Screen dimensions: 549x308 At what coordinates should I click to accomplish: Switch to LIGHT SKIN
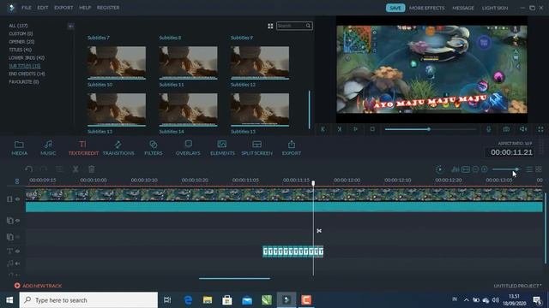(x=495, y=8)
